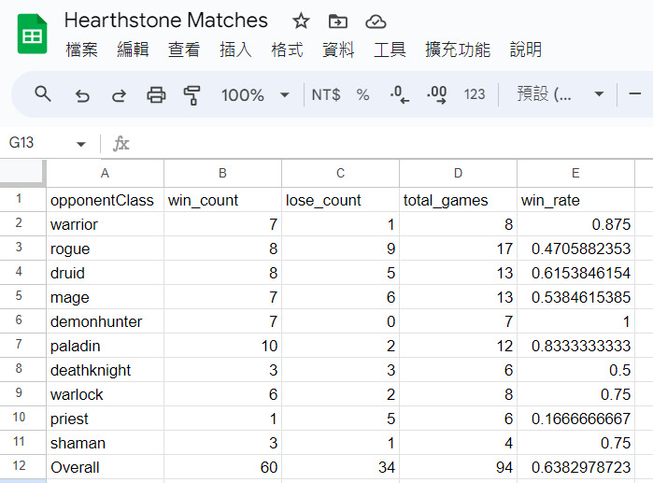Click the move to folder icon
The height and width of the screenshot is (483, 653).
coord(338,21)
